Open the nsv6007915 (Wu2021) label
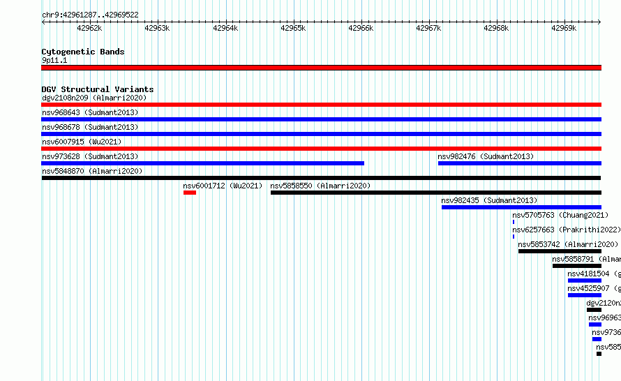The width and height of the screenshot is (621, 381). (82, 142)
